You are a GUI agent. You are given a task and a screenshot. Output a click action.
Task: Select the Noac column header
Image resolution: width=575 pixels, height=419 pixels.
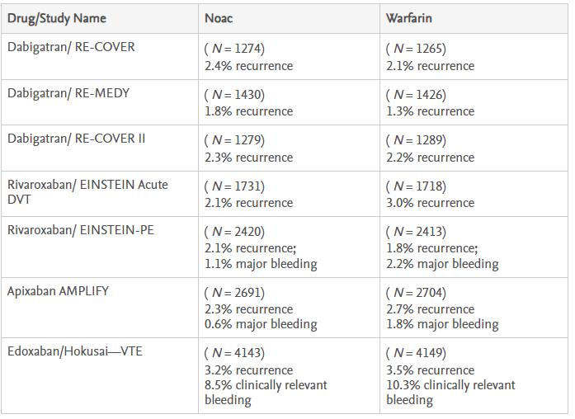(220, 18)
